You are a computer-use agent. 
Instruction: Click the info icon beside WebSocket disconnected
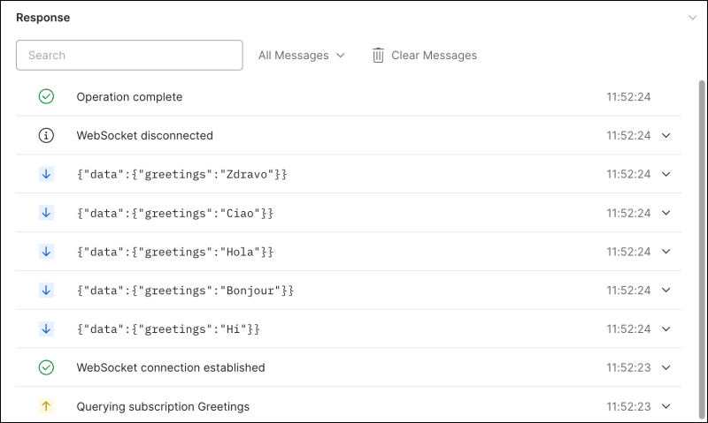47,136
